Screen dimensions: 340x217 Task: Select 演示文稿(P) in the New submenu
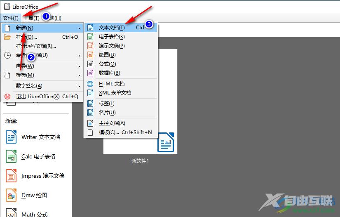coord(121,46)
